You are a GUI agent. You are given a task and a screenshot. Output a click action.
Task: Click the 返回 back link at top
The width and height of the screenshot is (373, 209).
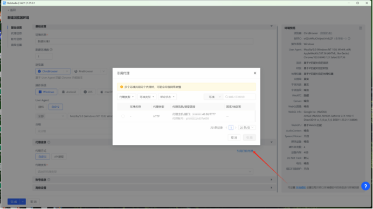tap(12, 10)
